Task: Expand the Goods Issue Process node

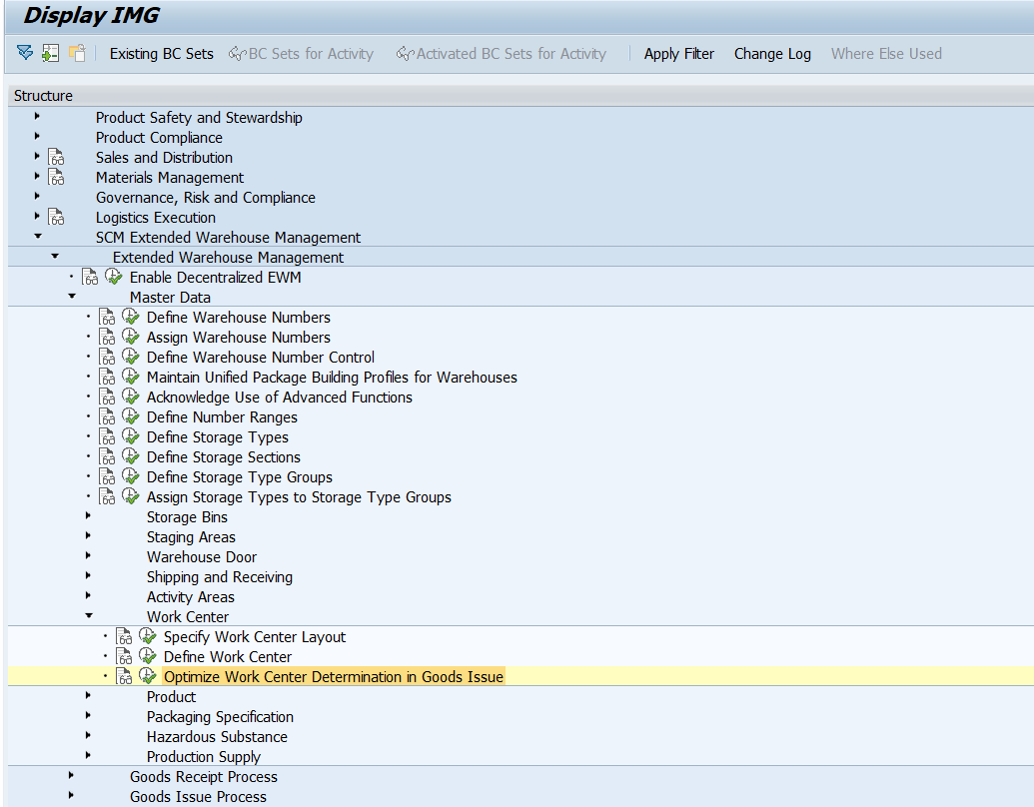Action: pyautogui.click(x=71, y=795)
